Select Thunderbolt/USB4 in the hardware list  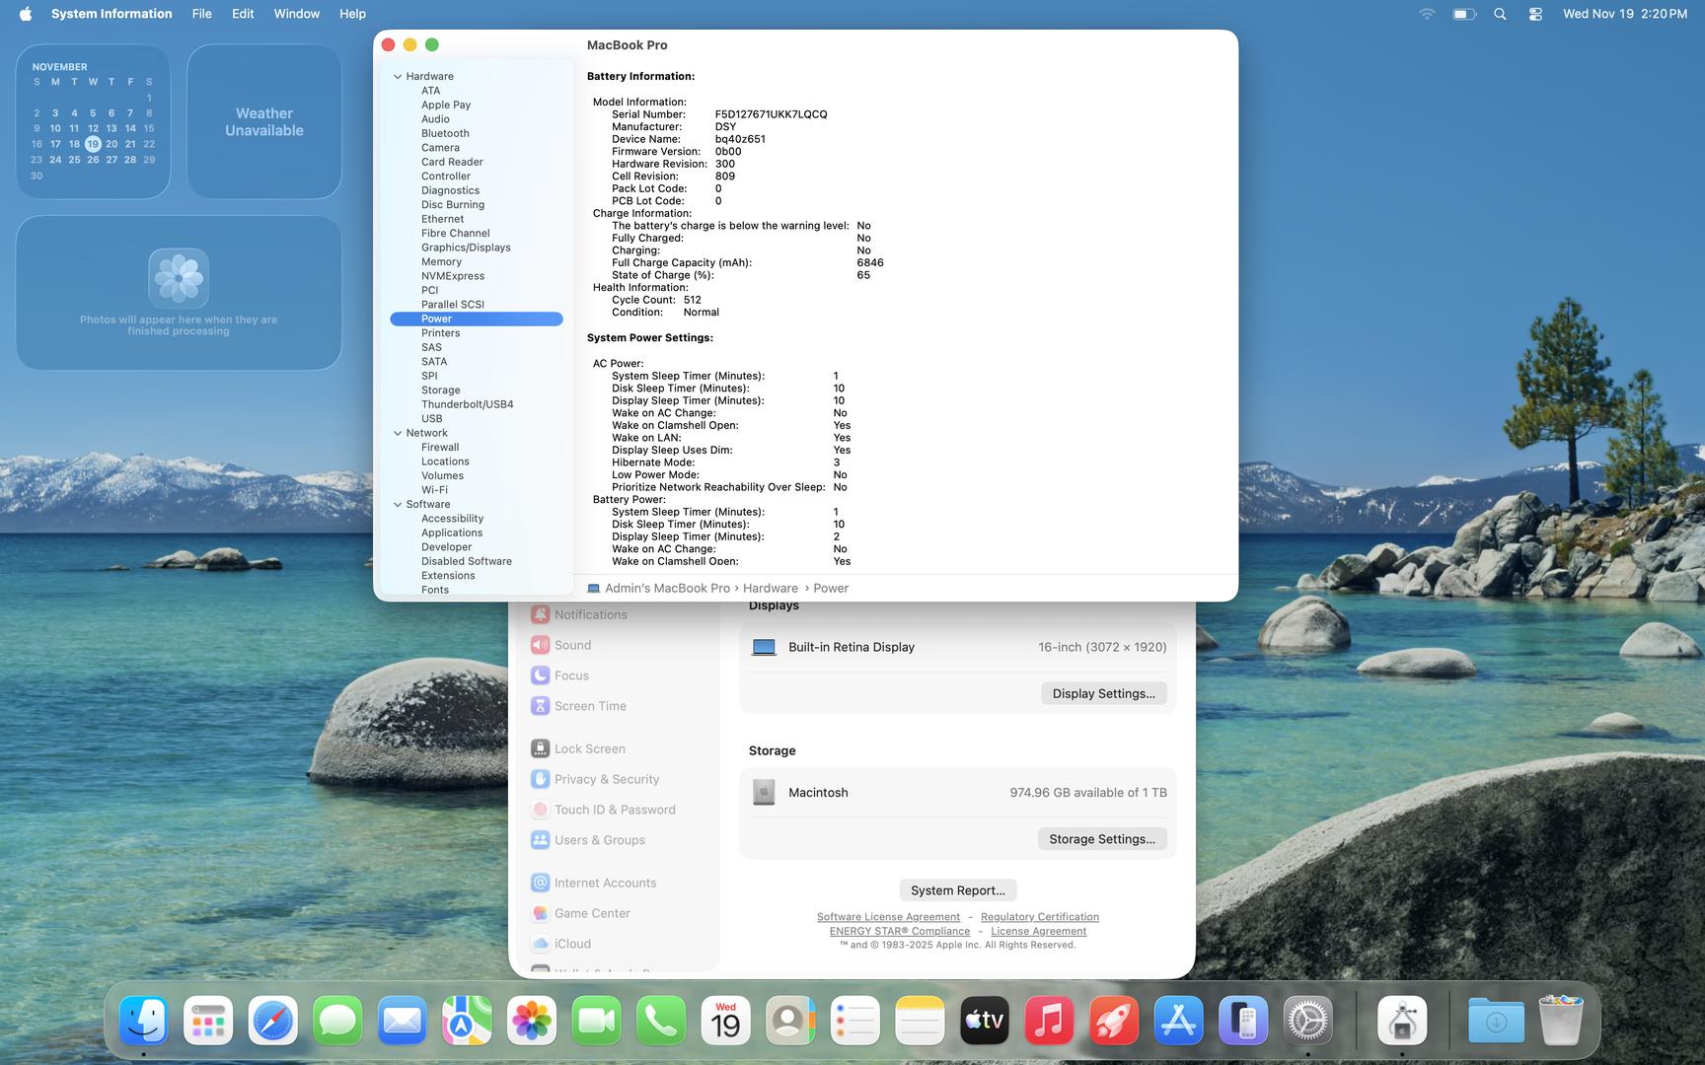(x=467, y=404)
